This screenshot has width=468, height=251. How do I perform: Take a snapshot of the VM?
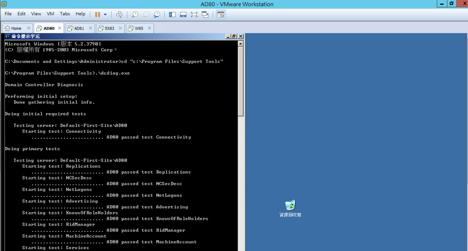pos(135,14)
